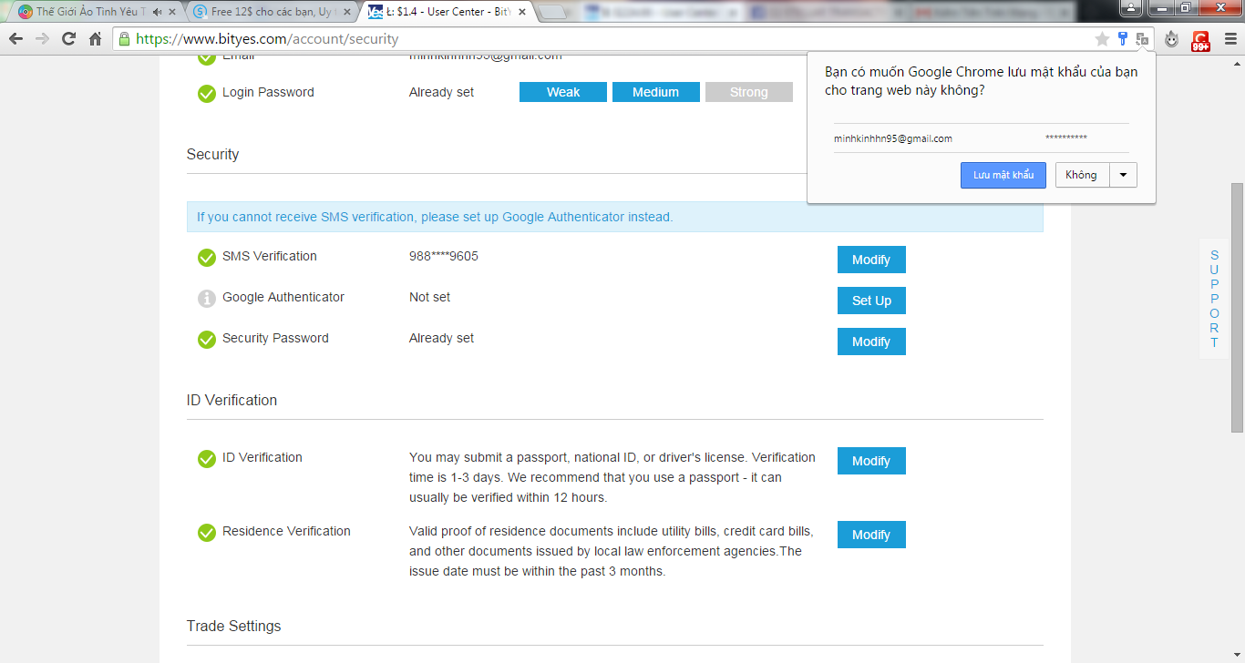
Task: Click the Residence Verification row label
Action: (x=287, y=531)
